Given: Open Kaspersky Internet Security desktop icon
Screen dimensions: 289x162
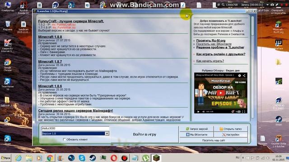Looking at the screenshot, I should click(7, 46).
